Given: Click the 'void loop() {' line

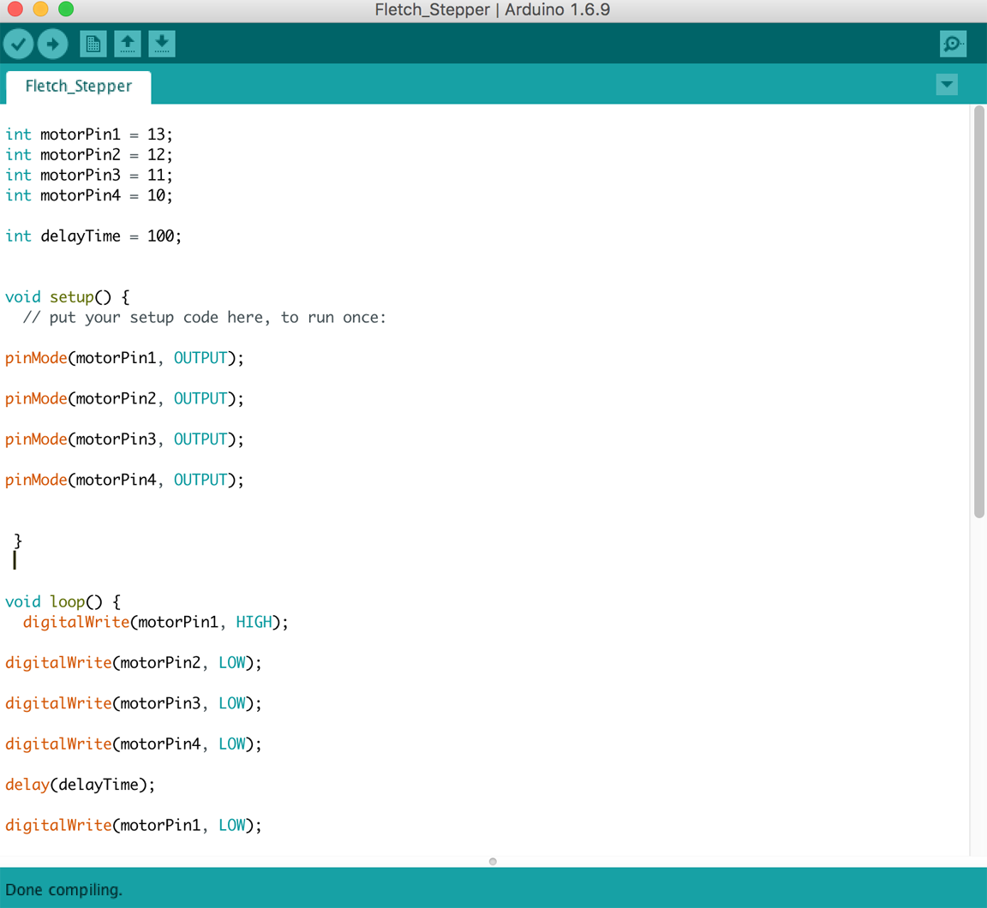Looking at the screenshot, I should coord(63,602).
